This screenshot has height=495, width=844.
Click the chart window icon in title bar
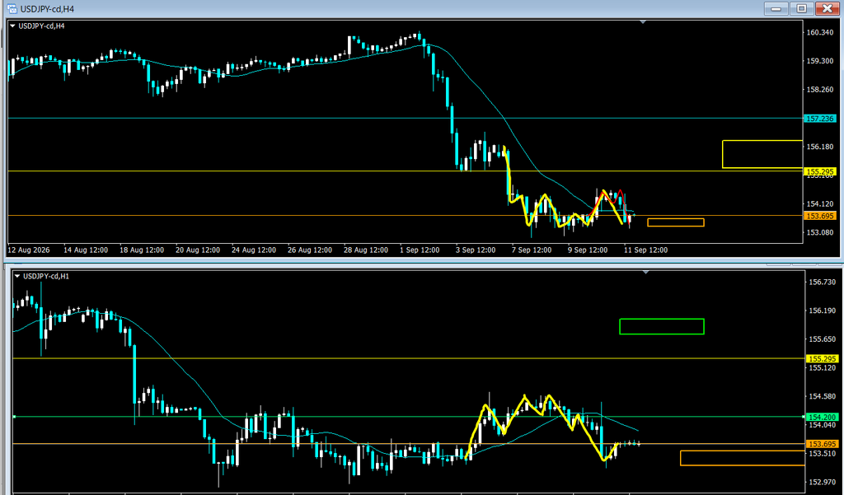12,8
